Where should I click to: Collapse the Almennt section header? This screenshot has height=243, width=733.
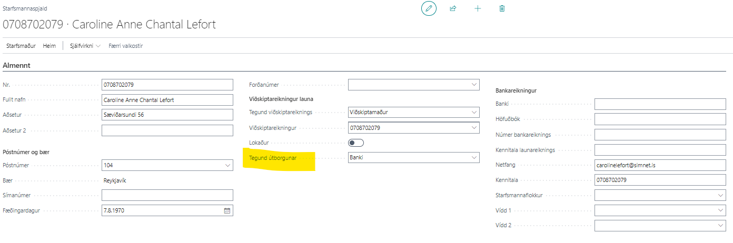tap(16, 65)
